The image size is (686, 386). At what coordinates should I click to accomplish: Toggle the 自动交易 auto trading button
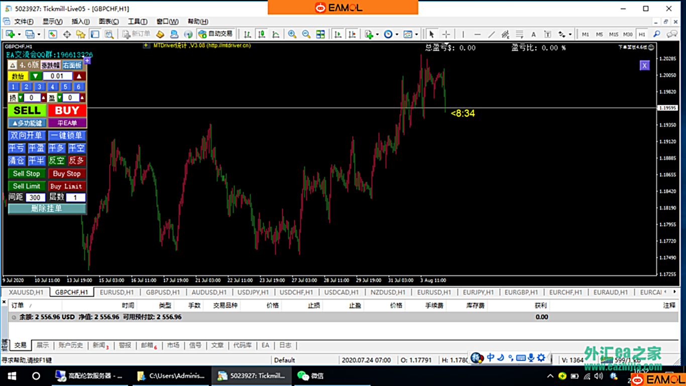pos(216,34)
